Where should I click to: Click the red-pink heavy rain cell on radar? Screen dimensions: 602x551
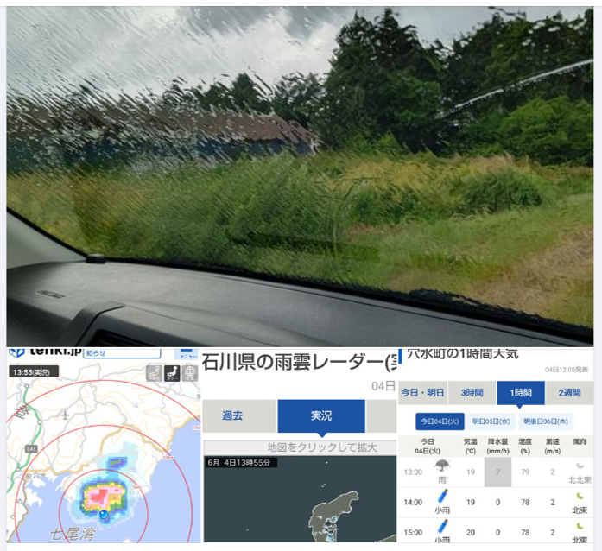(x=104, y=495)
